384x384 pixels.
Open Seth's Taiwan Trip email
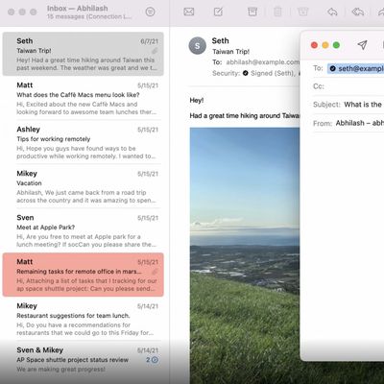click(84, 54)
